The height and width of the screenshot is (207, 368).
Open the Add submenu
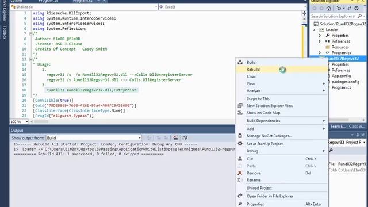tap(282, 129)
